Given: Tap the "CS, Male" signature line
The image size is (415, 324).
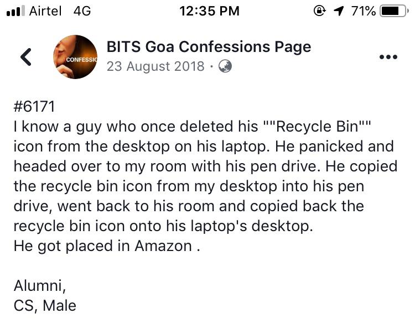Looking at the screenshot, I should 45,306.
